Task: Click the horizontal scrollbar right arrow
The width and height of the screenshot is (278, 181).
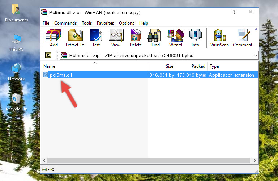Action: tap(255, 161)
